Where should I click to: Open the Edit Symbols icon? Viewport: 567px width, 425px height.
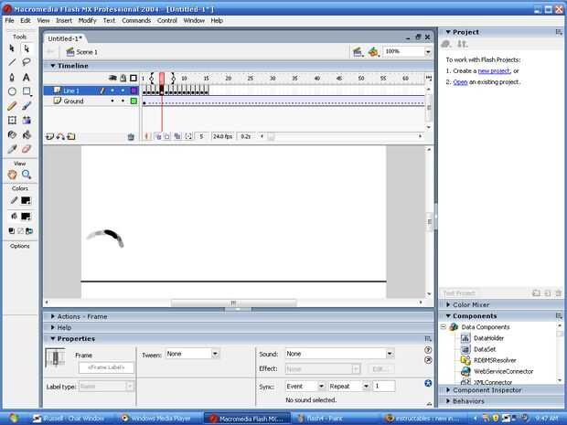click(373, 52)
